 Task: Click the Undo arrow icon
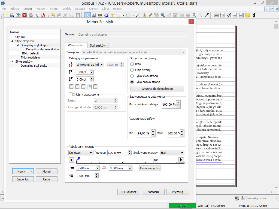(53, 15)
